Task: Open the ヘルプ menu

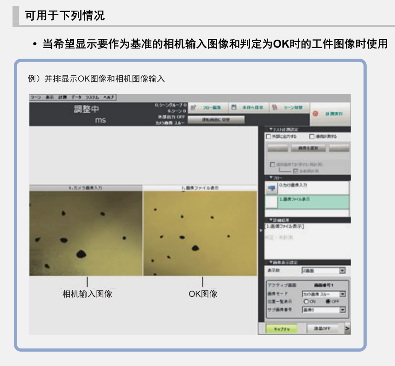Action: pyautogui.click(x=108, y=98)
